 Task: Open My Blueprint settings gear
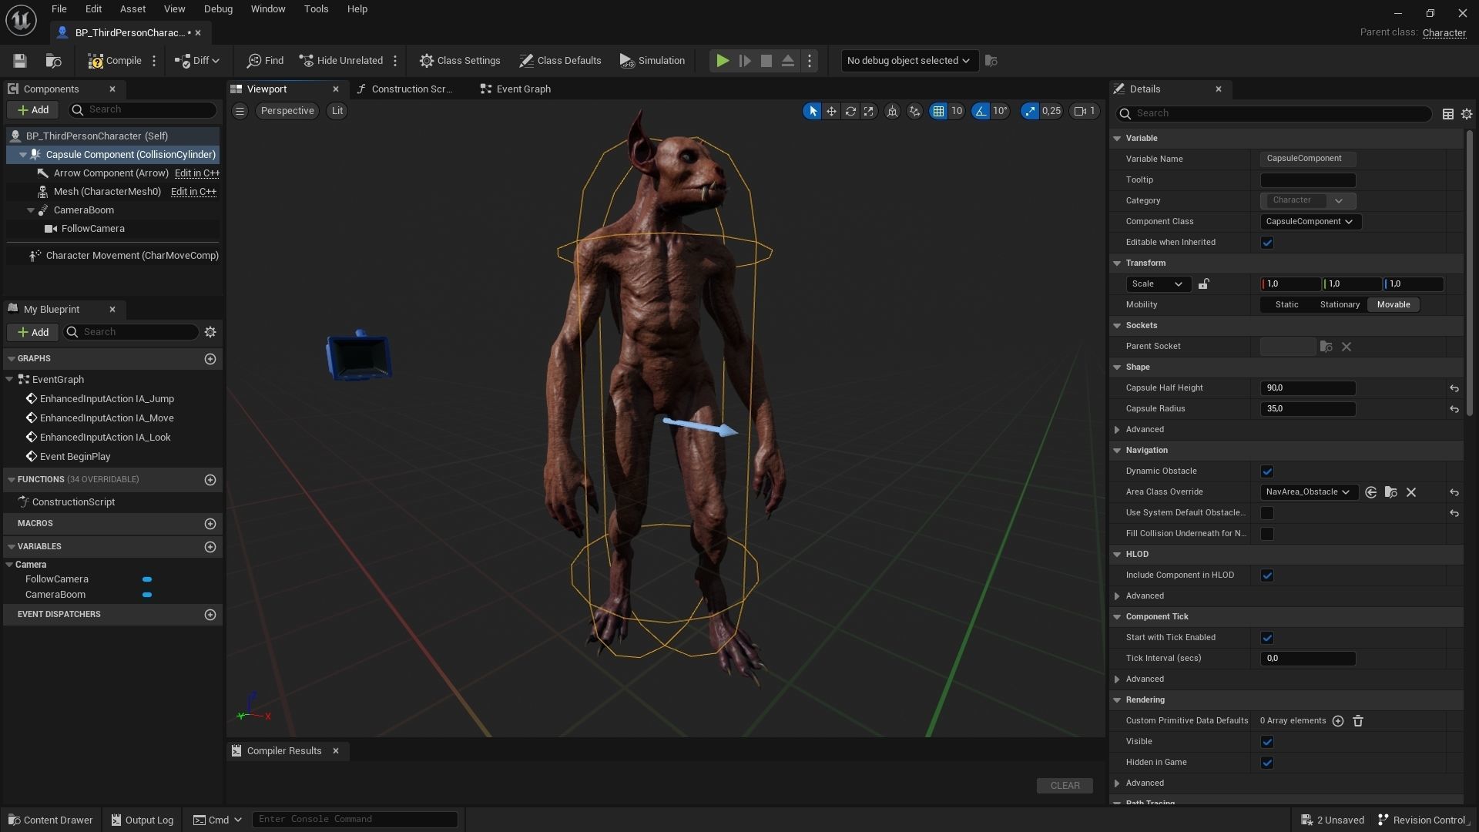(210, 332)
